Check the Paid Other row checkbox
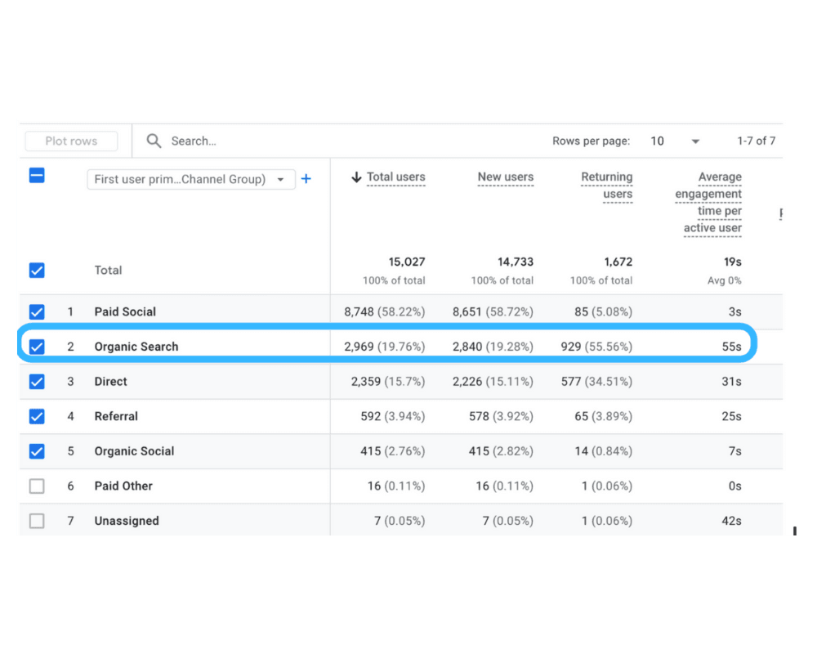This screenshot has height=654, width=817. tap(37, 486)
